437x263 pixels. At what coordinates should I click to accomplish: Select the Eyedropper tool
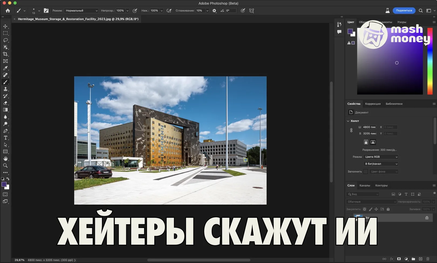(5, 68)
